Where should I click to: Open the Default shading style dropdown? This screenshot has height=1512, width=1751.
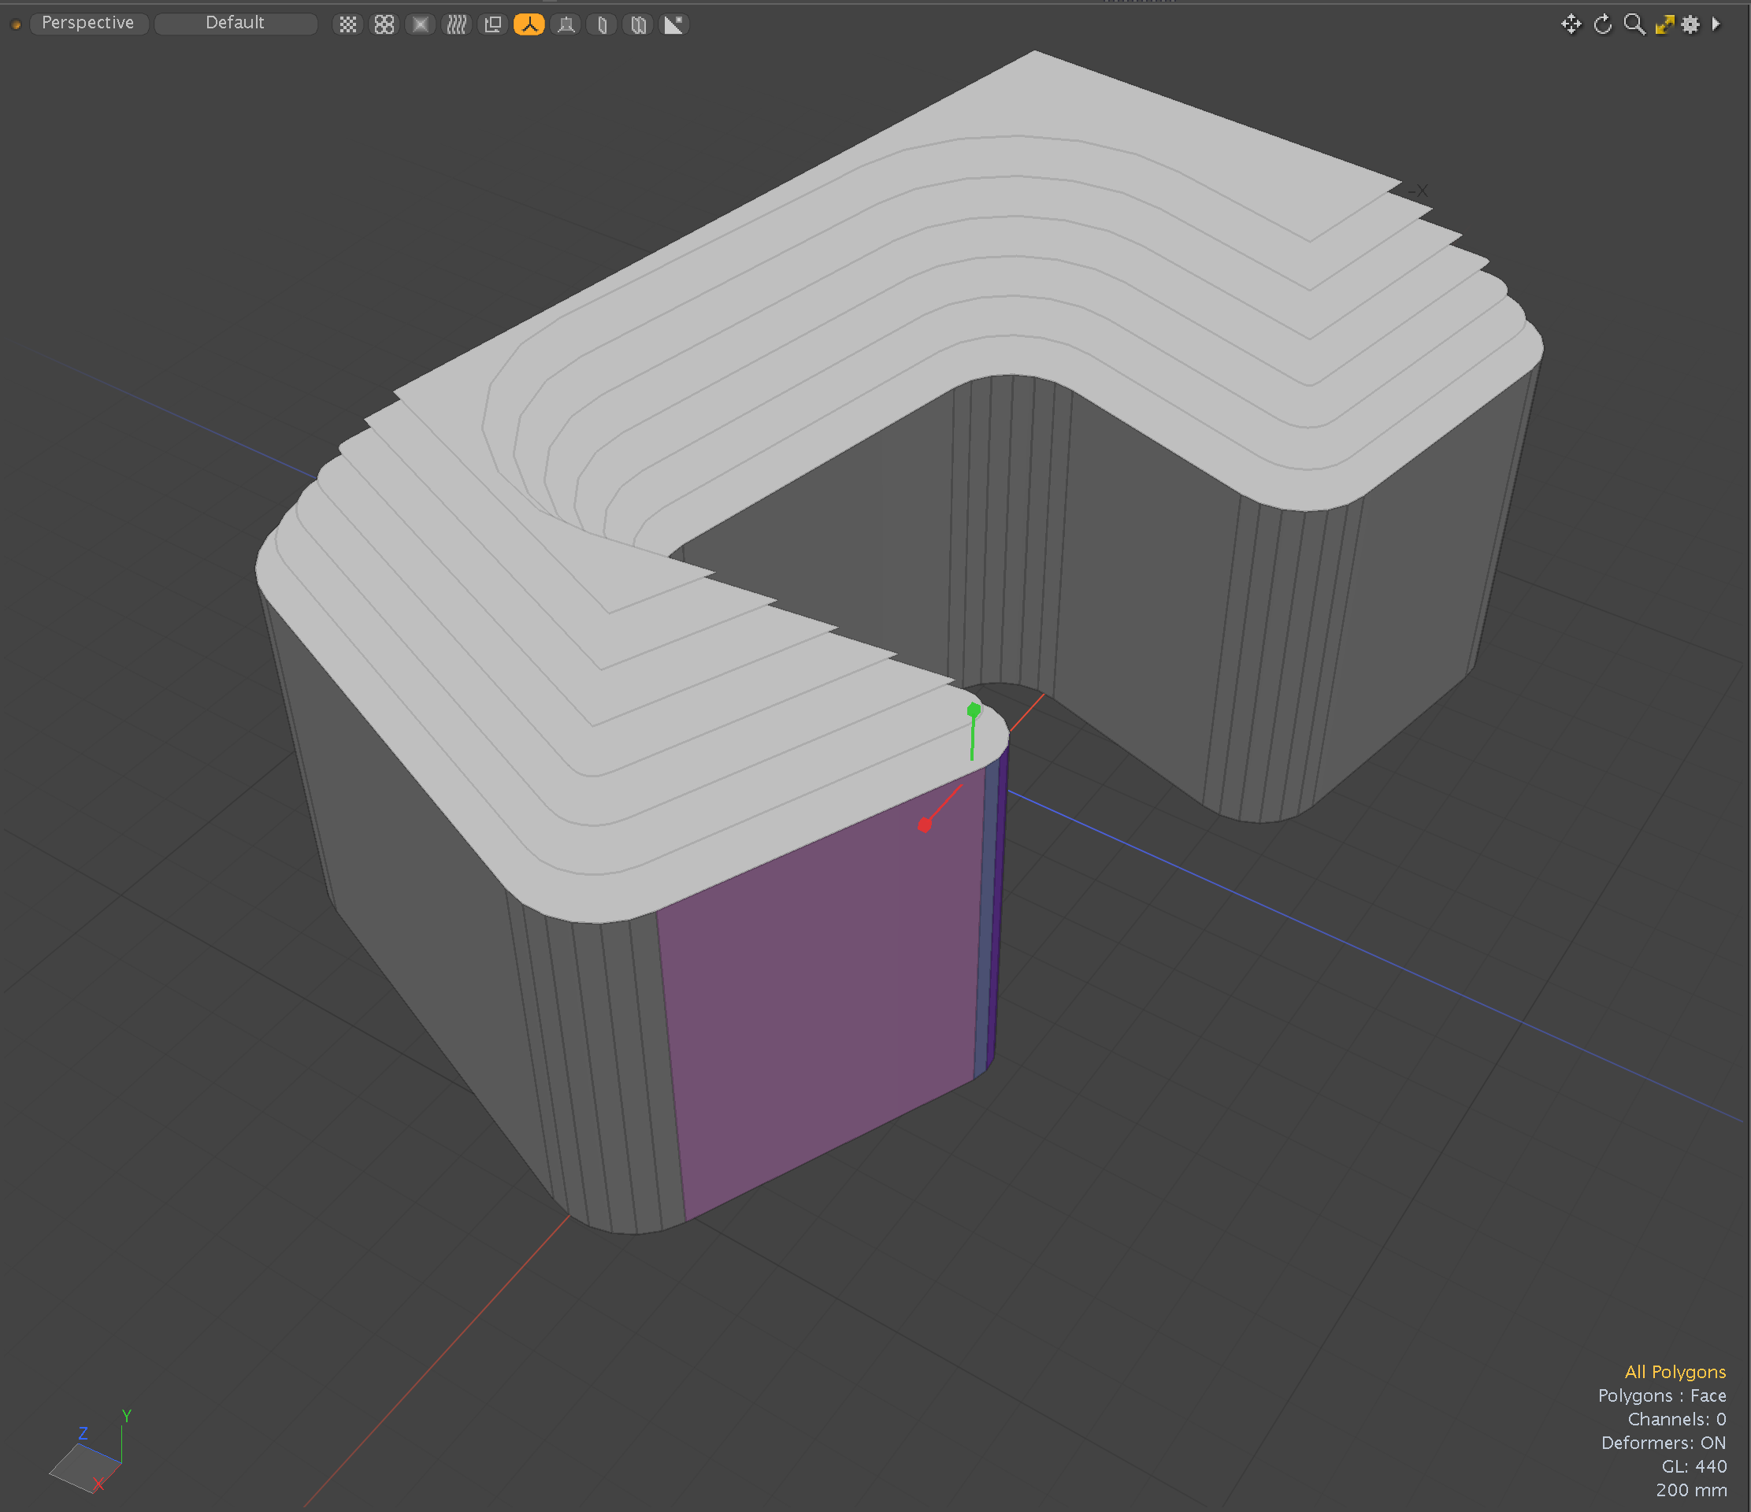coord(235,23)
